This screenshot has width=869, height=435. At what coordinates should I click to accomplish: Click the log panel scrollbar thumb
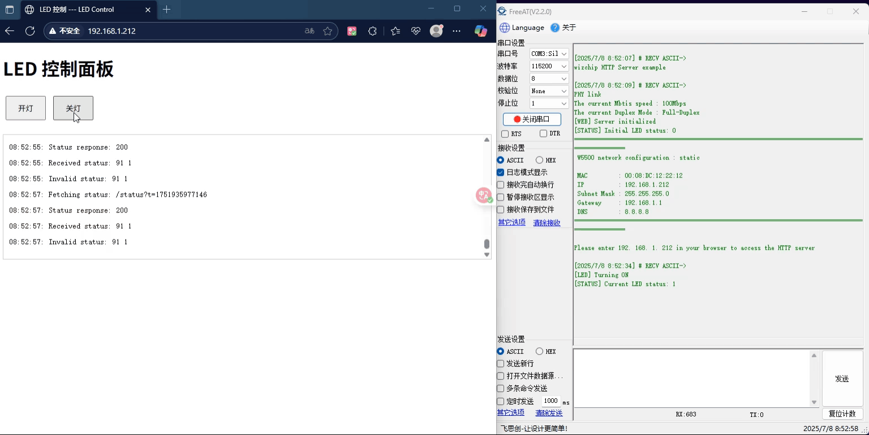pos(487,244)
